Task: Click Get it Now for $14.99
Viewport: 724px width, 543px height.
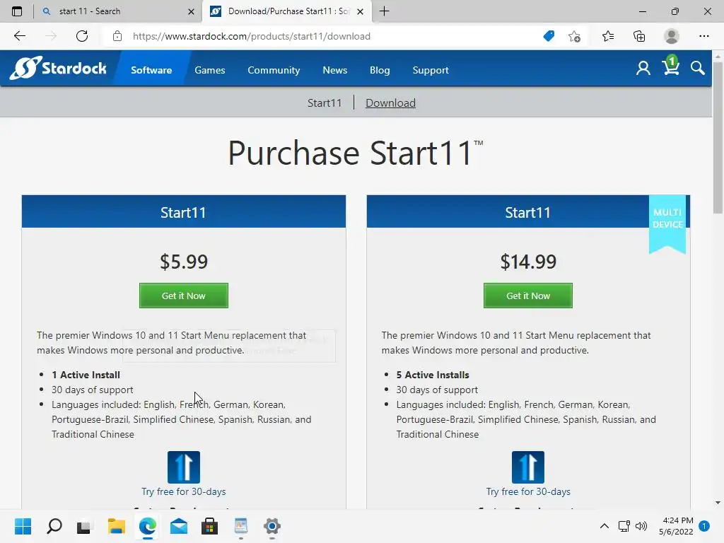Action: 527,296
